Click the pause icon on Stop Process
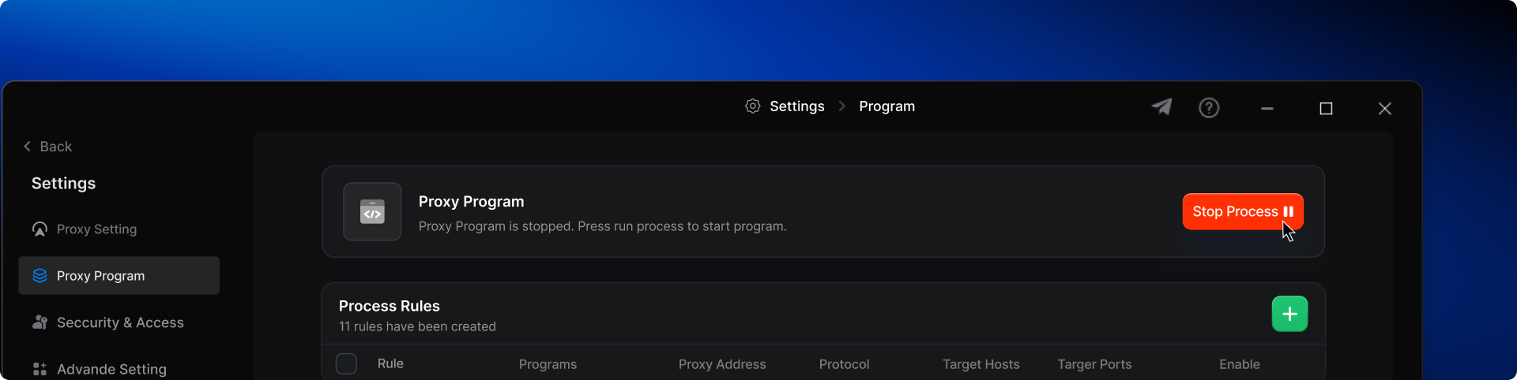1517x380 pixels. (1289, 211)
